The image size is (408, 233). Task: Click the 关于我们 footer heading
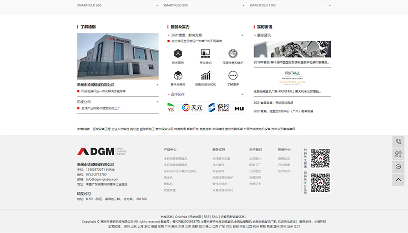(256, 150)
